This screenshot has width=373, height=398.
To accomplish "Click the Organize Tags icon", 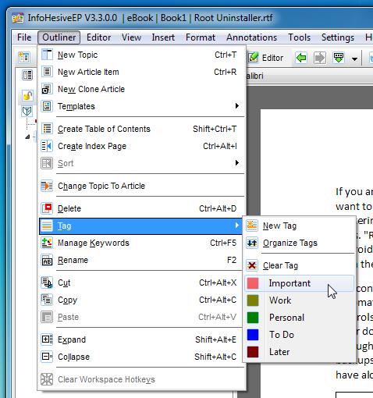I will tap(252, 243).
